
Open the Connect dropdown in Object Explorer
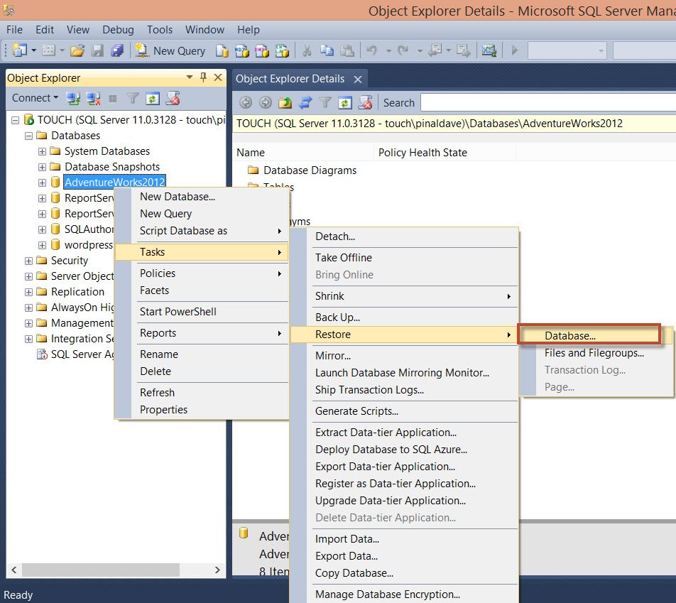click(x=35, y=98)
